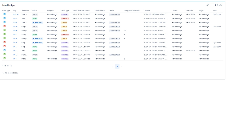Open the PF-8 issue link
The width and height of the screenshot is (226, 129).
click(x=15, y=43)
